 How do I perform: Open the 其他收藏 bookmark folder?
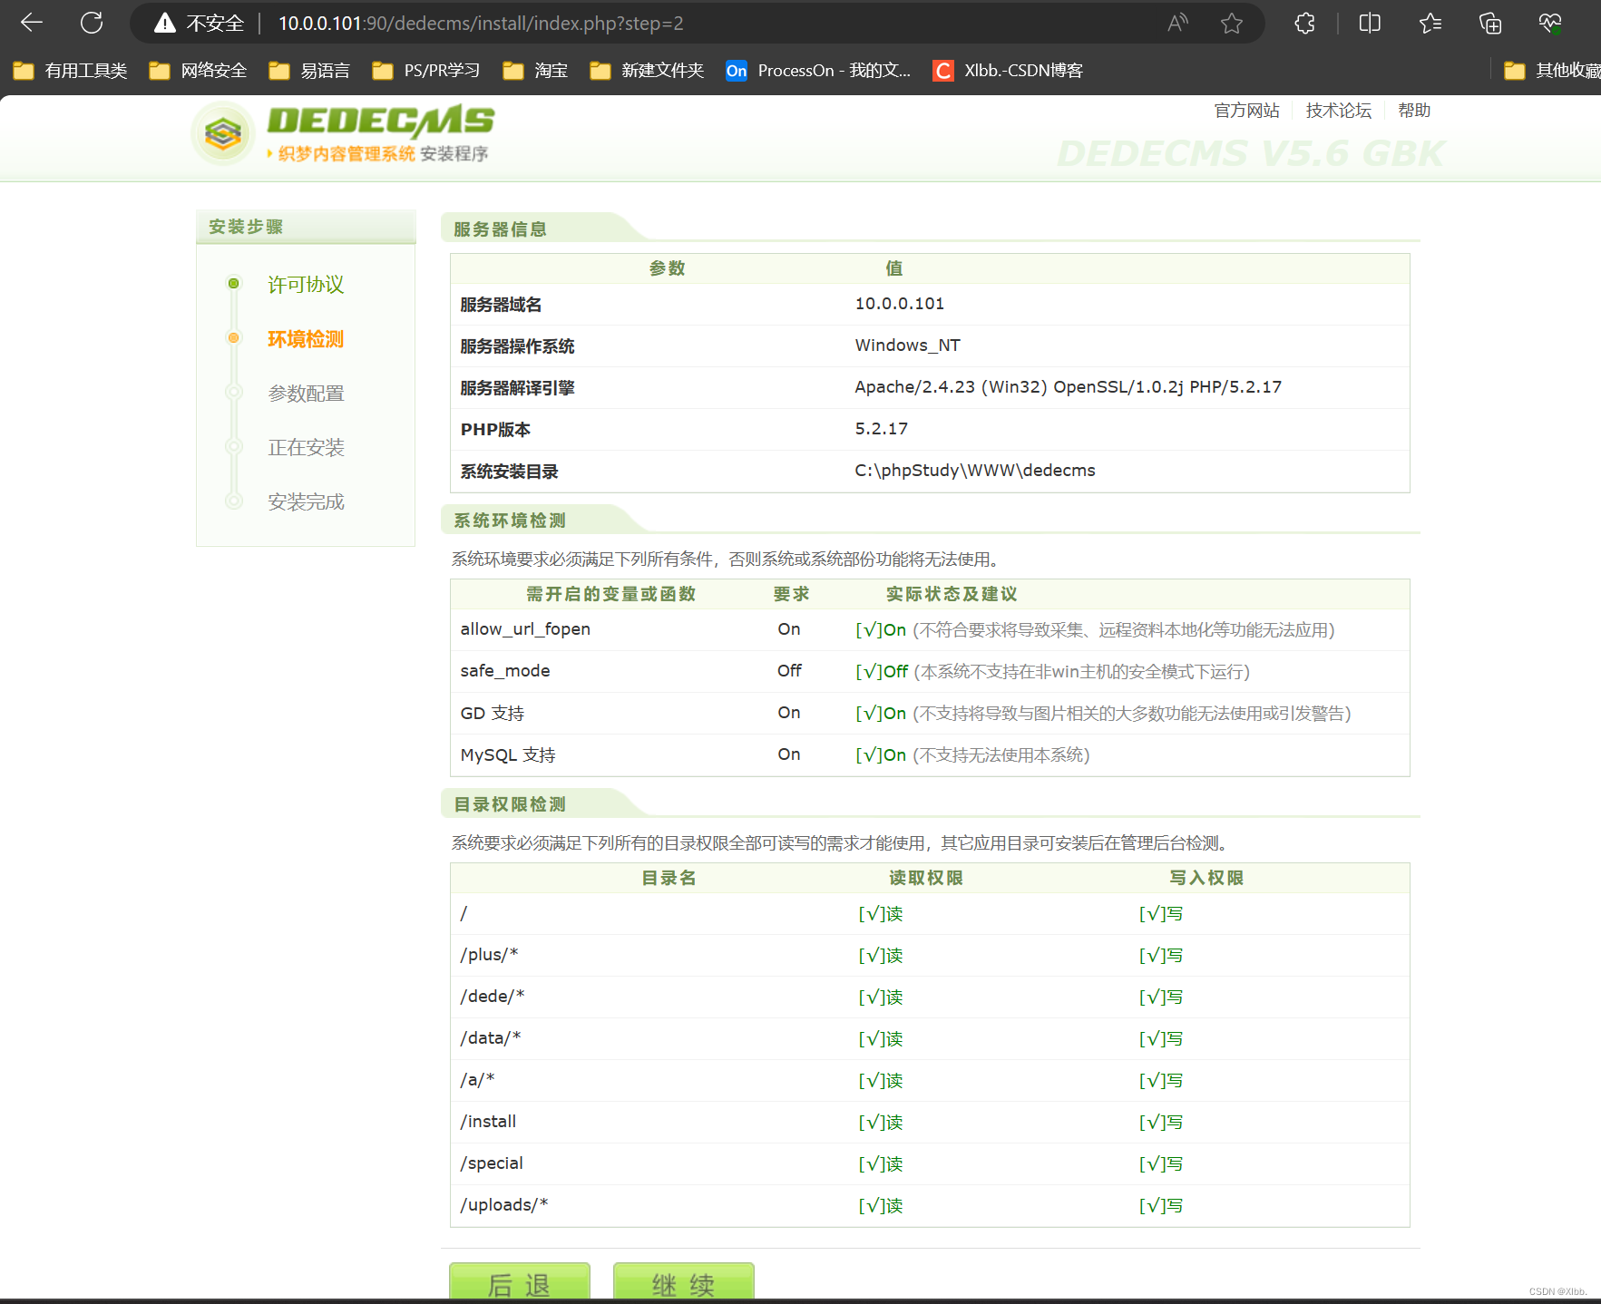1552,71
